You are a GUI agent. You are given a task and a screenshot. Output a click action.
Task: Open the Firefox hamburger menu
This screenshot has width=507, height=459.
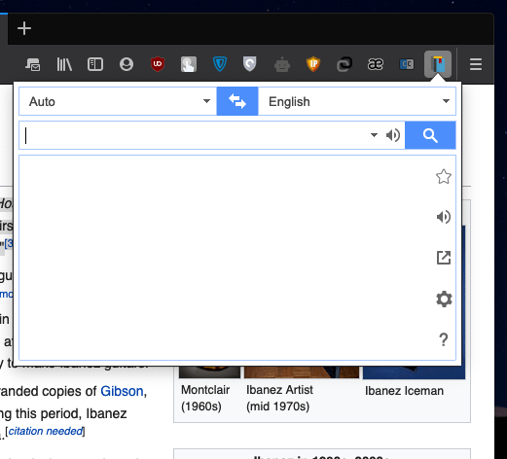pyautogui.click(x=476, y=64)
